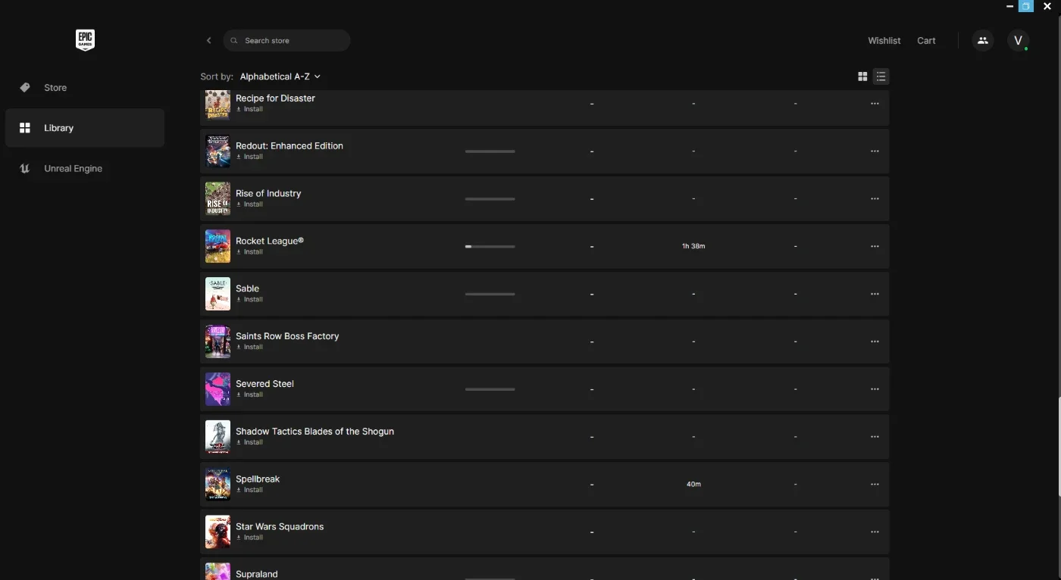
Task: Open the Wishlist link
Action: [884, 41]
